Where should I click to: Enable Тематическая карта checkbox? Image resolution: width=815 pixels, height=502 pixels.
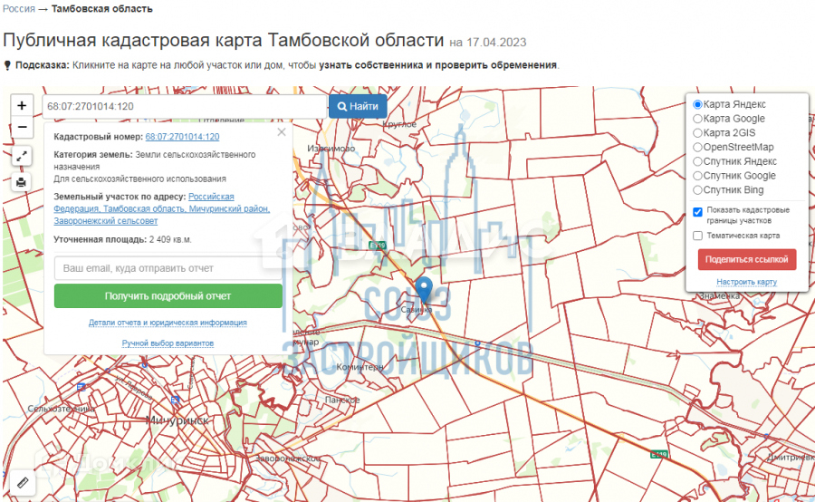click(x=697, y=236)
